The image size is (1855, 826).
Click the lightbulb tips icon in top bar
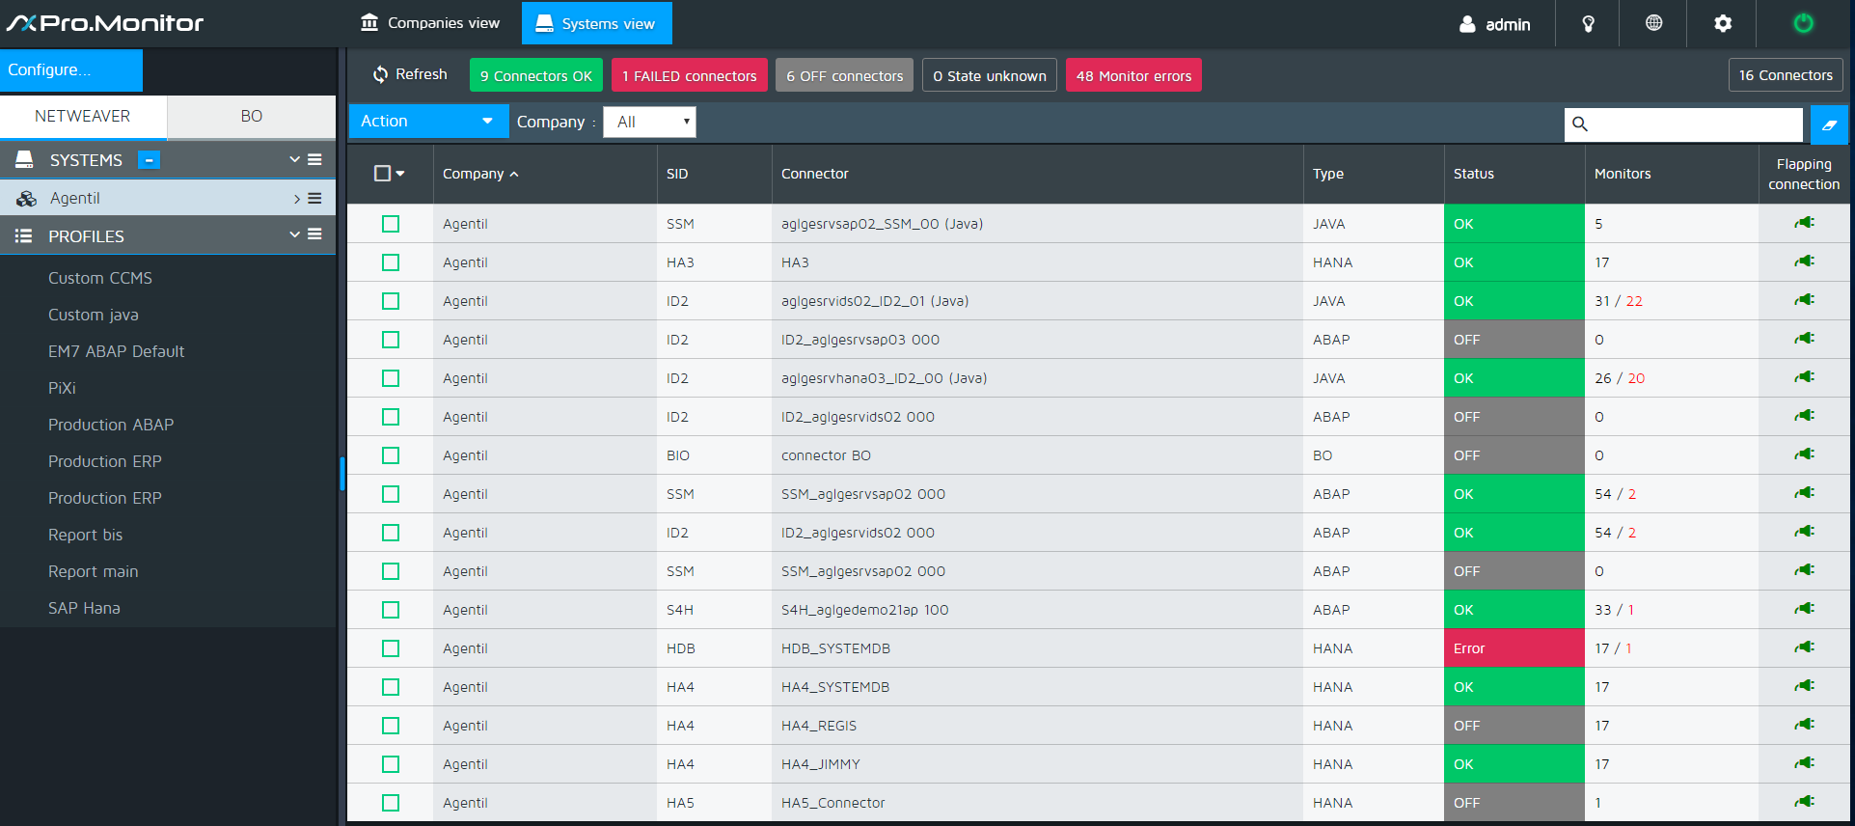(x=1588, y=24)
